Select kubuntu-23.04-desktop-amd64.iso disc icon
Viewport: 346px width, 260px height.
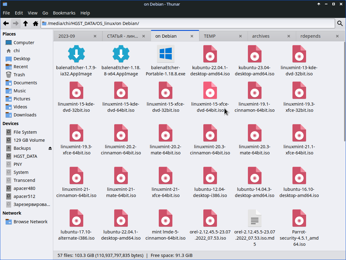[x=255, y=54]
